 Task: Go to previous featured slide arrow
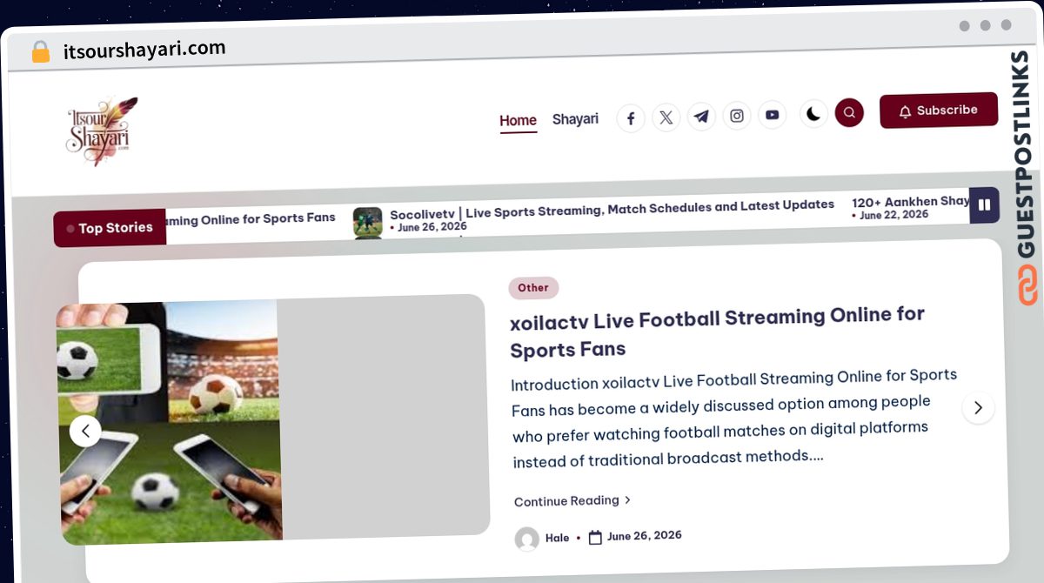pyautogui.click(x=85, y=431)
